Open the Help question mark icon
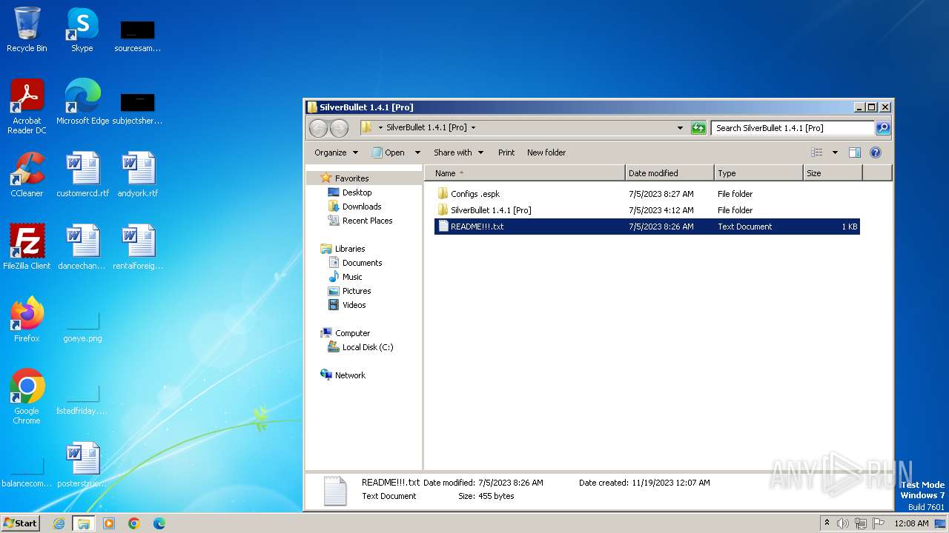Screen dimensions: 949x533 click(x=875, y=152)
